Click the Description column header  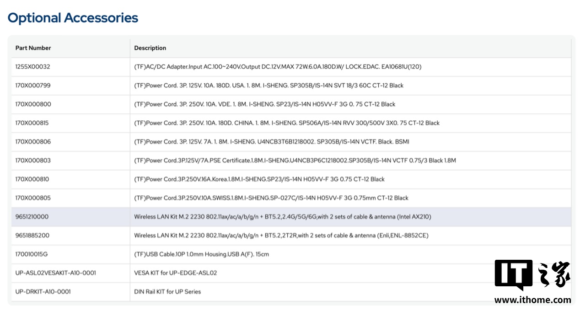tap(150, 48)
